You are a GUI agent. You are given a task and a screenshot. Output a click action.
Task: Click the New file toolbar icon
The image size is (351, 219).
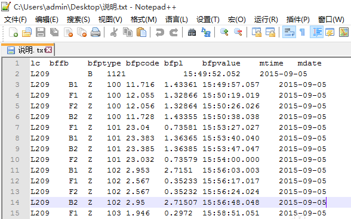point(13,32)
